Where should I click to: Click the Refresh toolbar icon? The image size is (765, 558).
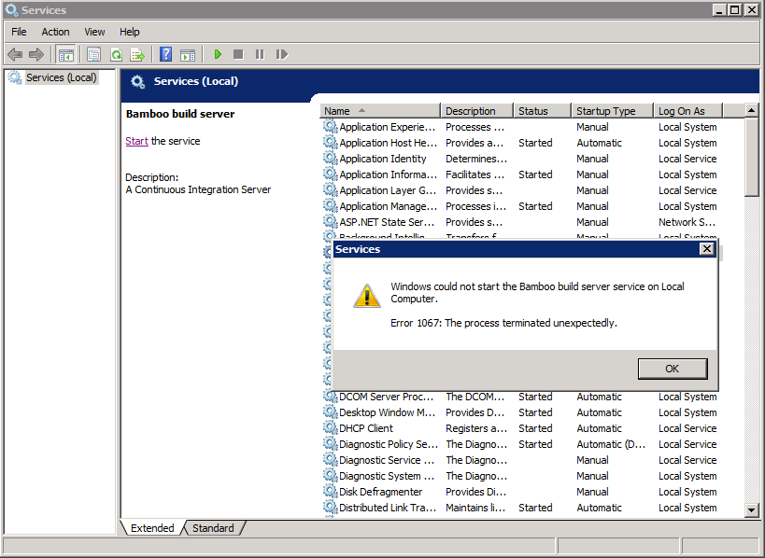pos(116,54)
